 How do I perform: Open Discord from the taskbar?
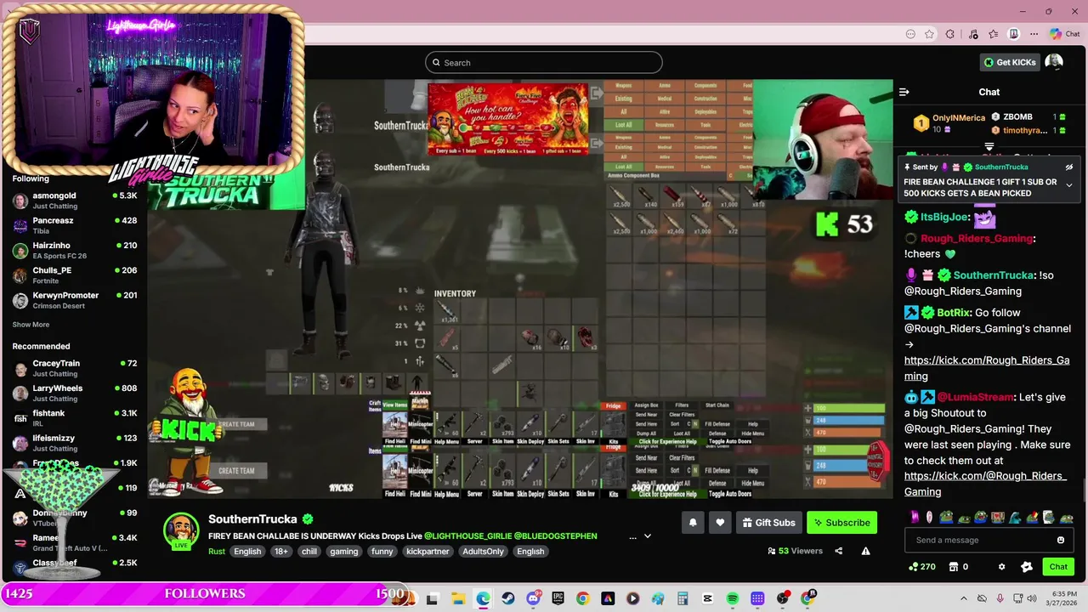tap(533, 598)
